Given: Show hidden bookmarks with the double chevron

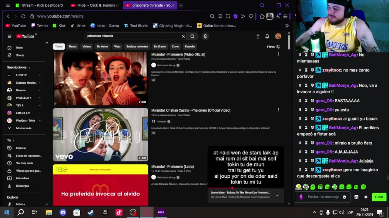Looking at the screenshot, I should [287, 26].
